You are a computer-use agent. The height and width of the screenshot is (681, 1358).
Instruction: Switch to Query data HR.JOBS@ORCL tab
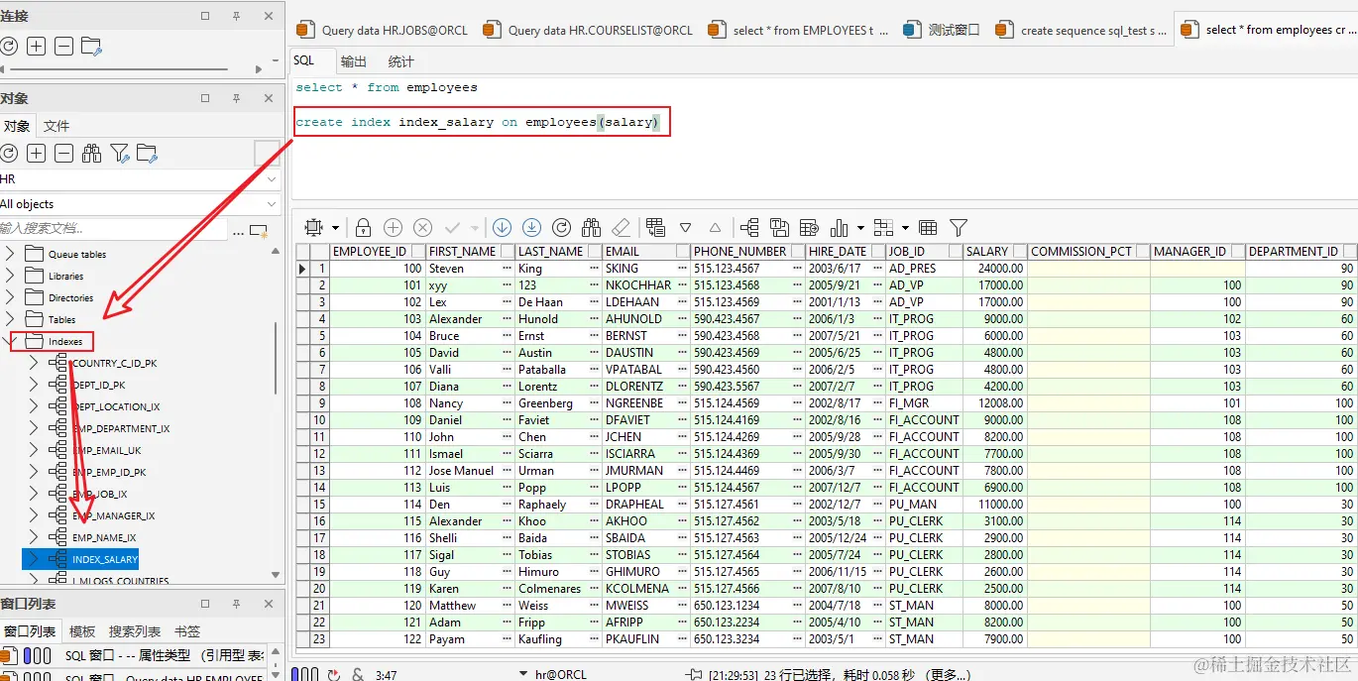(x=383, y=31)
